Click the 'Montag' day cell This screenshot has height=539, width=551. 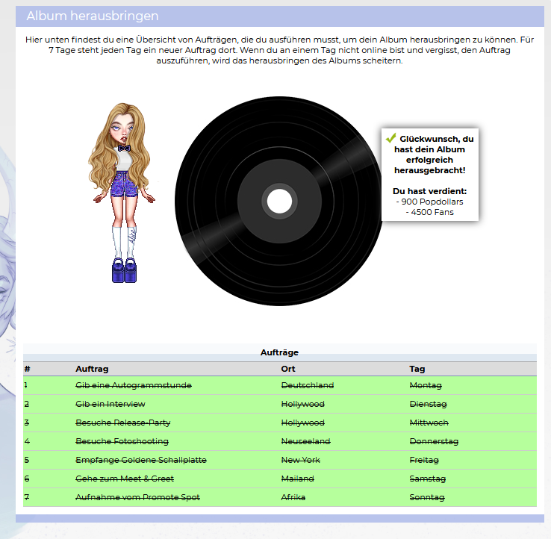(x=426, y=385)
